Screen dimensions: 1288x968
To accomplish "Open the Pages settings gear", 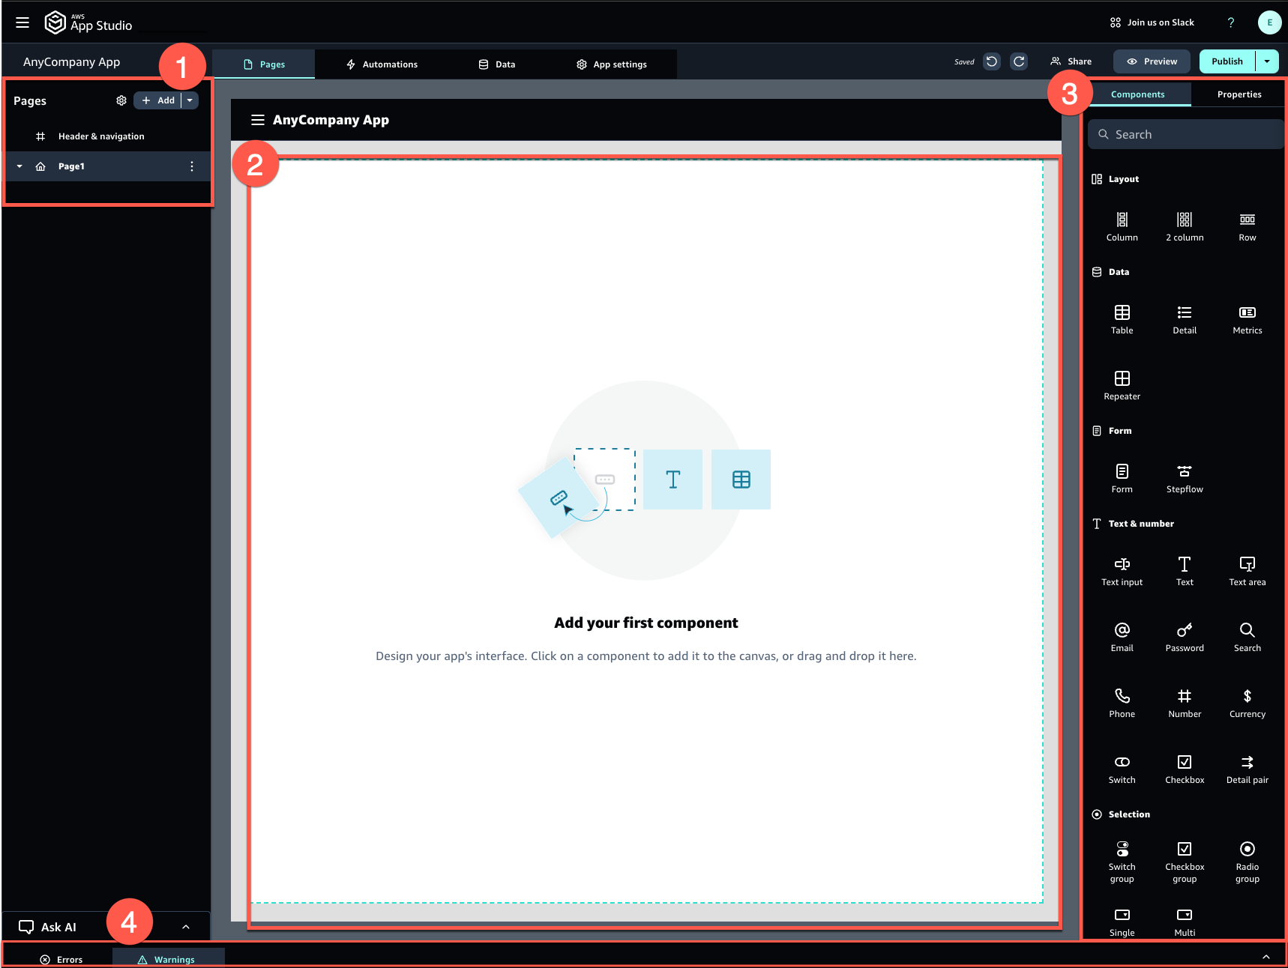I will tap(121, 100).
